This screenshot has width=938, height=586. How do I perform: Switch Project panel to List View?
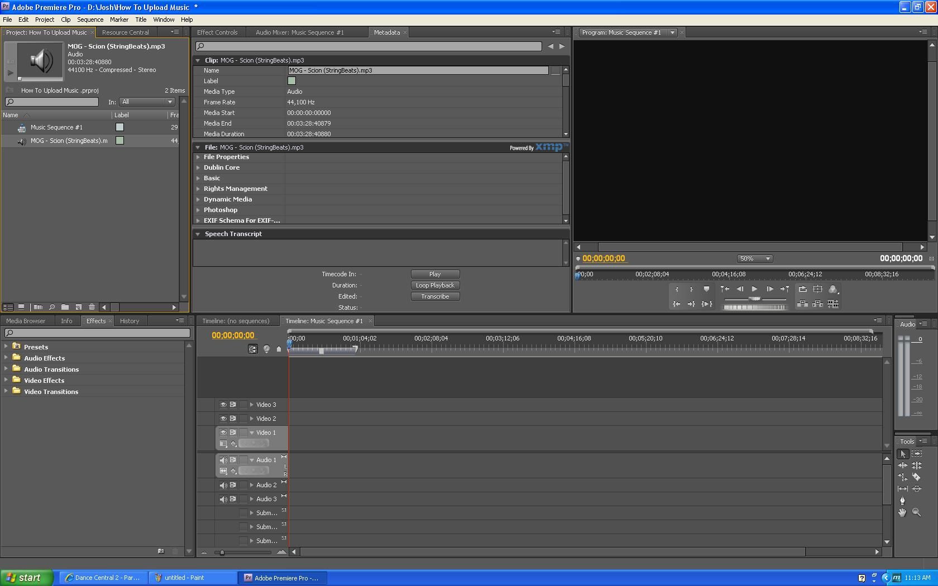(8, 307)
